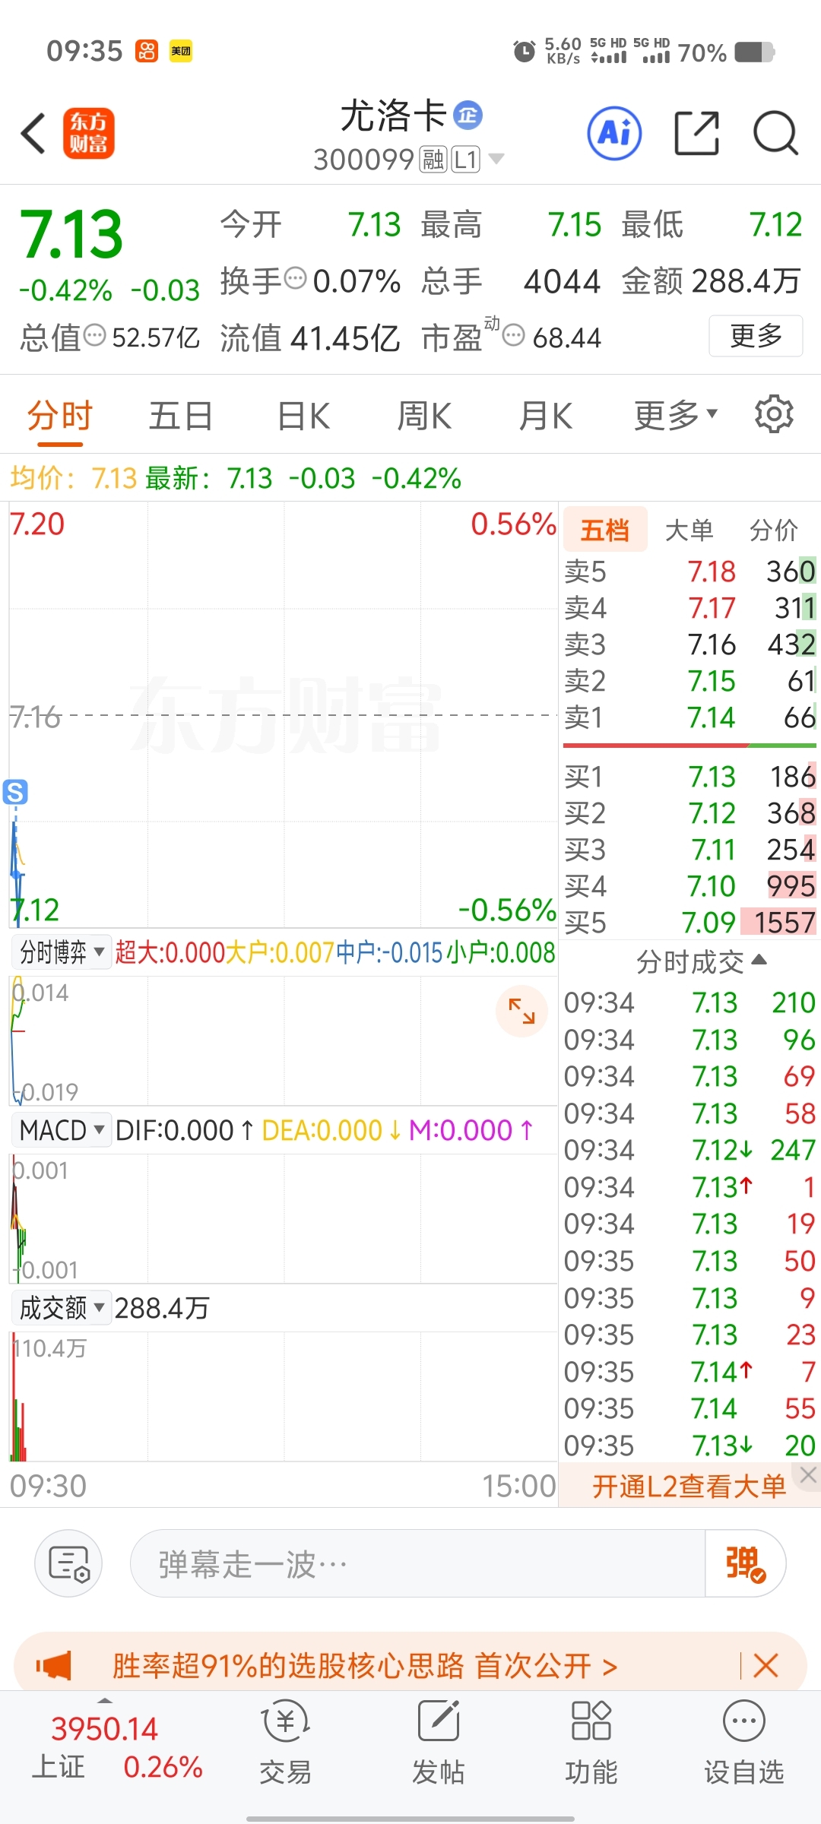Switch to the 月K tab
Viewport: 821px width, 1824px height.
(x=546, y=416)
